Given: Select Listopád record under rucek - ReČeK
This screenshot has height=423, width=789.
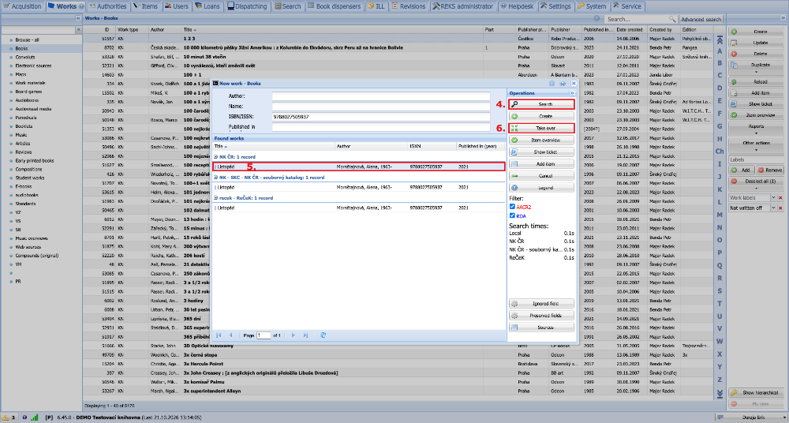Looking at the screenshot, I should [359, 208].
